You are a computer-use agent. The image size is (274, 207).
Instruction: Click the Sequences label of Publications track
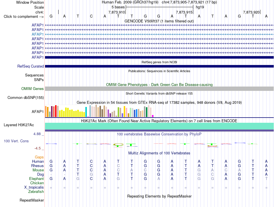(34, 75)
